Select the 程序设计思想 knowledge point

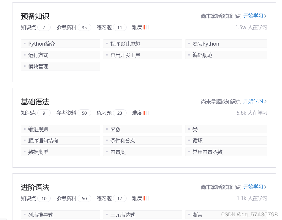(142, 44)
